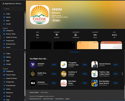Open Cookie Warning footer link
125x101 pixels.
59,99
